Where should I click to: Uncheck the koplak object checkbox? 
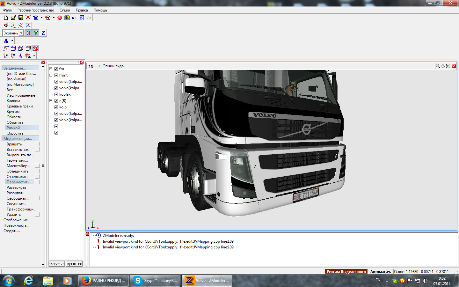click(x=56, y=94)
